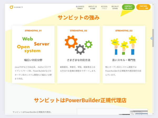The height and width of the screenshot is (118, 158).
Task: Click the blue floating icon at the right edge
Action: pos(151,38)
